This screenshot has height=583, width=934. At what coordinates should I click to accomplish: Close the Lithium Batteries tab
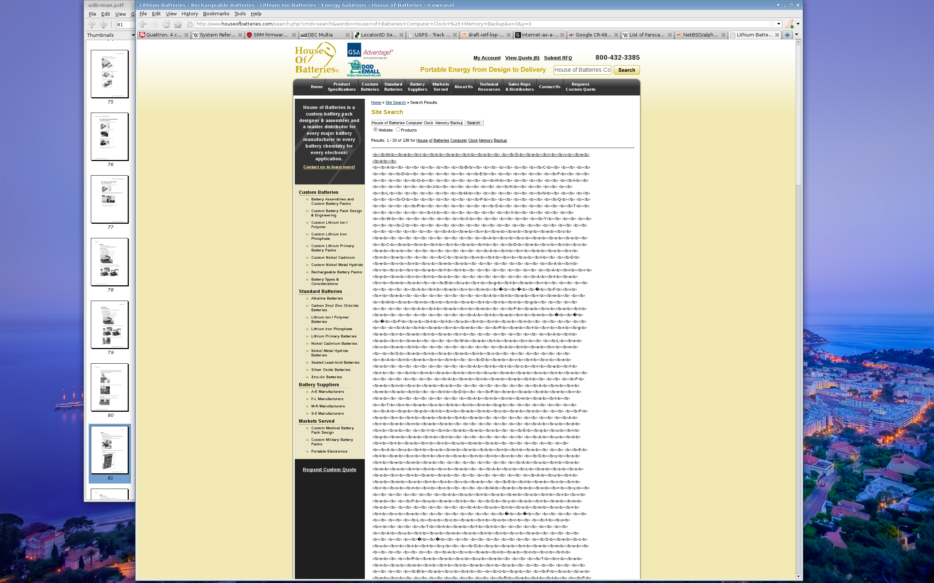tap(777, 35)
